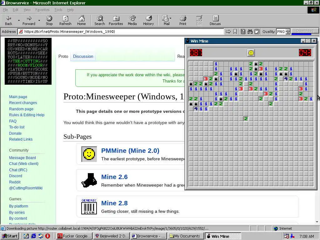Click the Mine 2.6 black boot icon

89,180
